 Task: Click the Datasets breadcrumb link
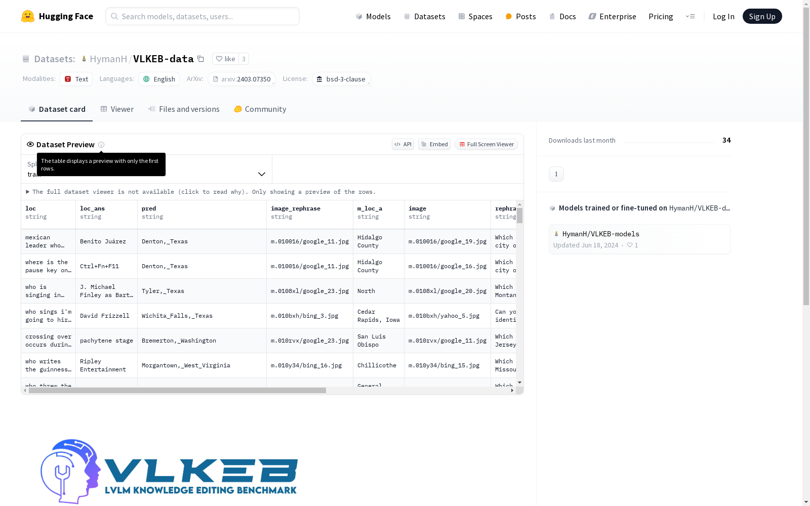[54, 59]
